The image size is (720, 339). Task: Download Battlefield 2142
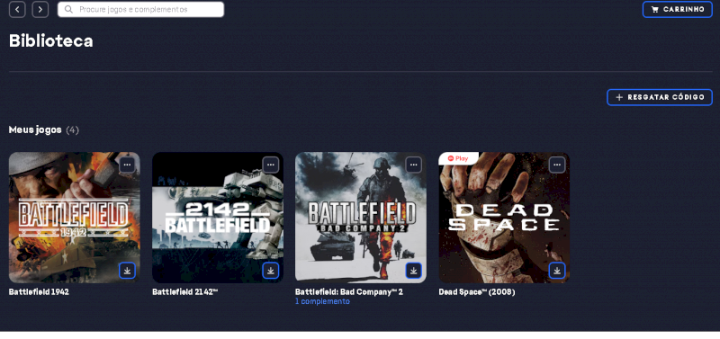pyautogui.click(x=271, y=271)
